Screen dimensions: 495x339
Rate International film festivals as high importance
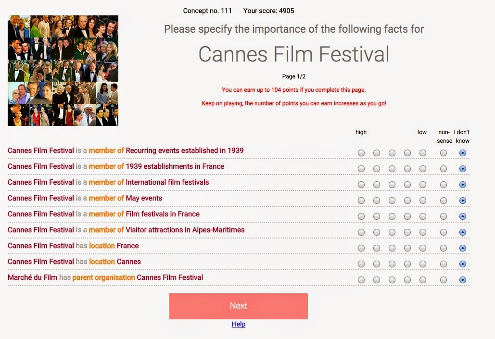361,185
